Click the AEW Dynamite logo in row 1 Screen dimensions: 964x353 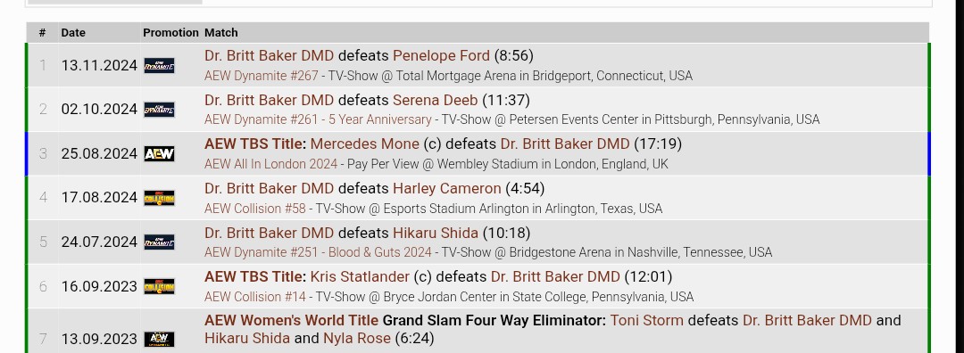coord(159,66)
